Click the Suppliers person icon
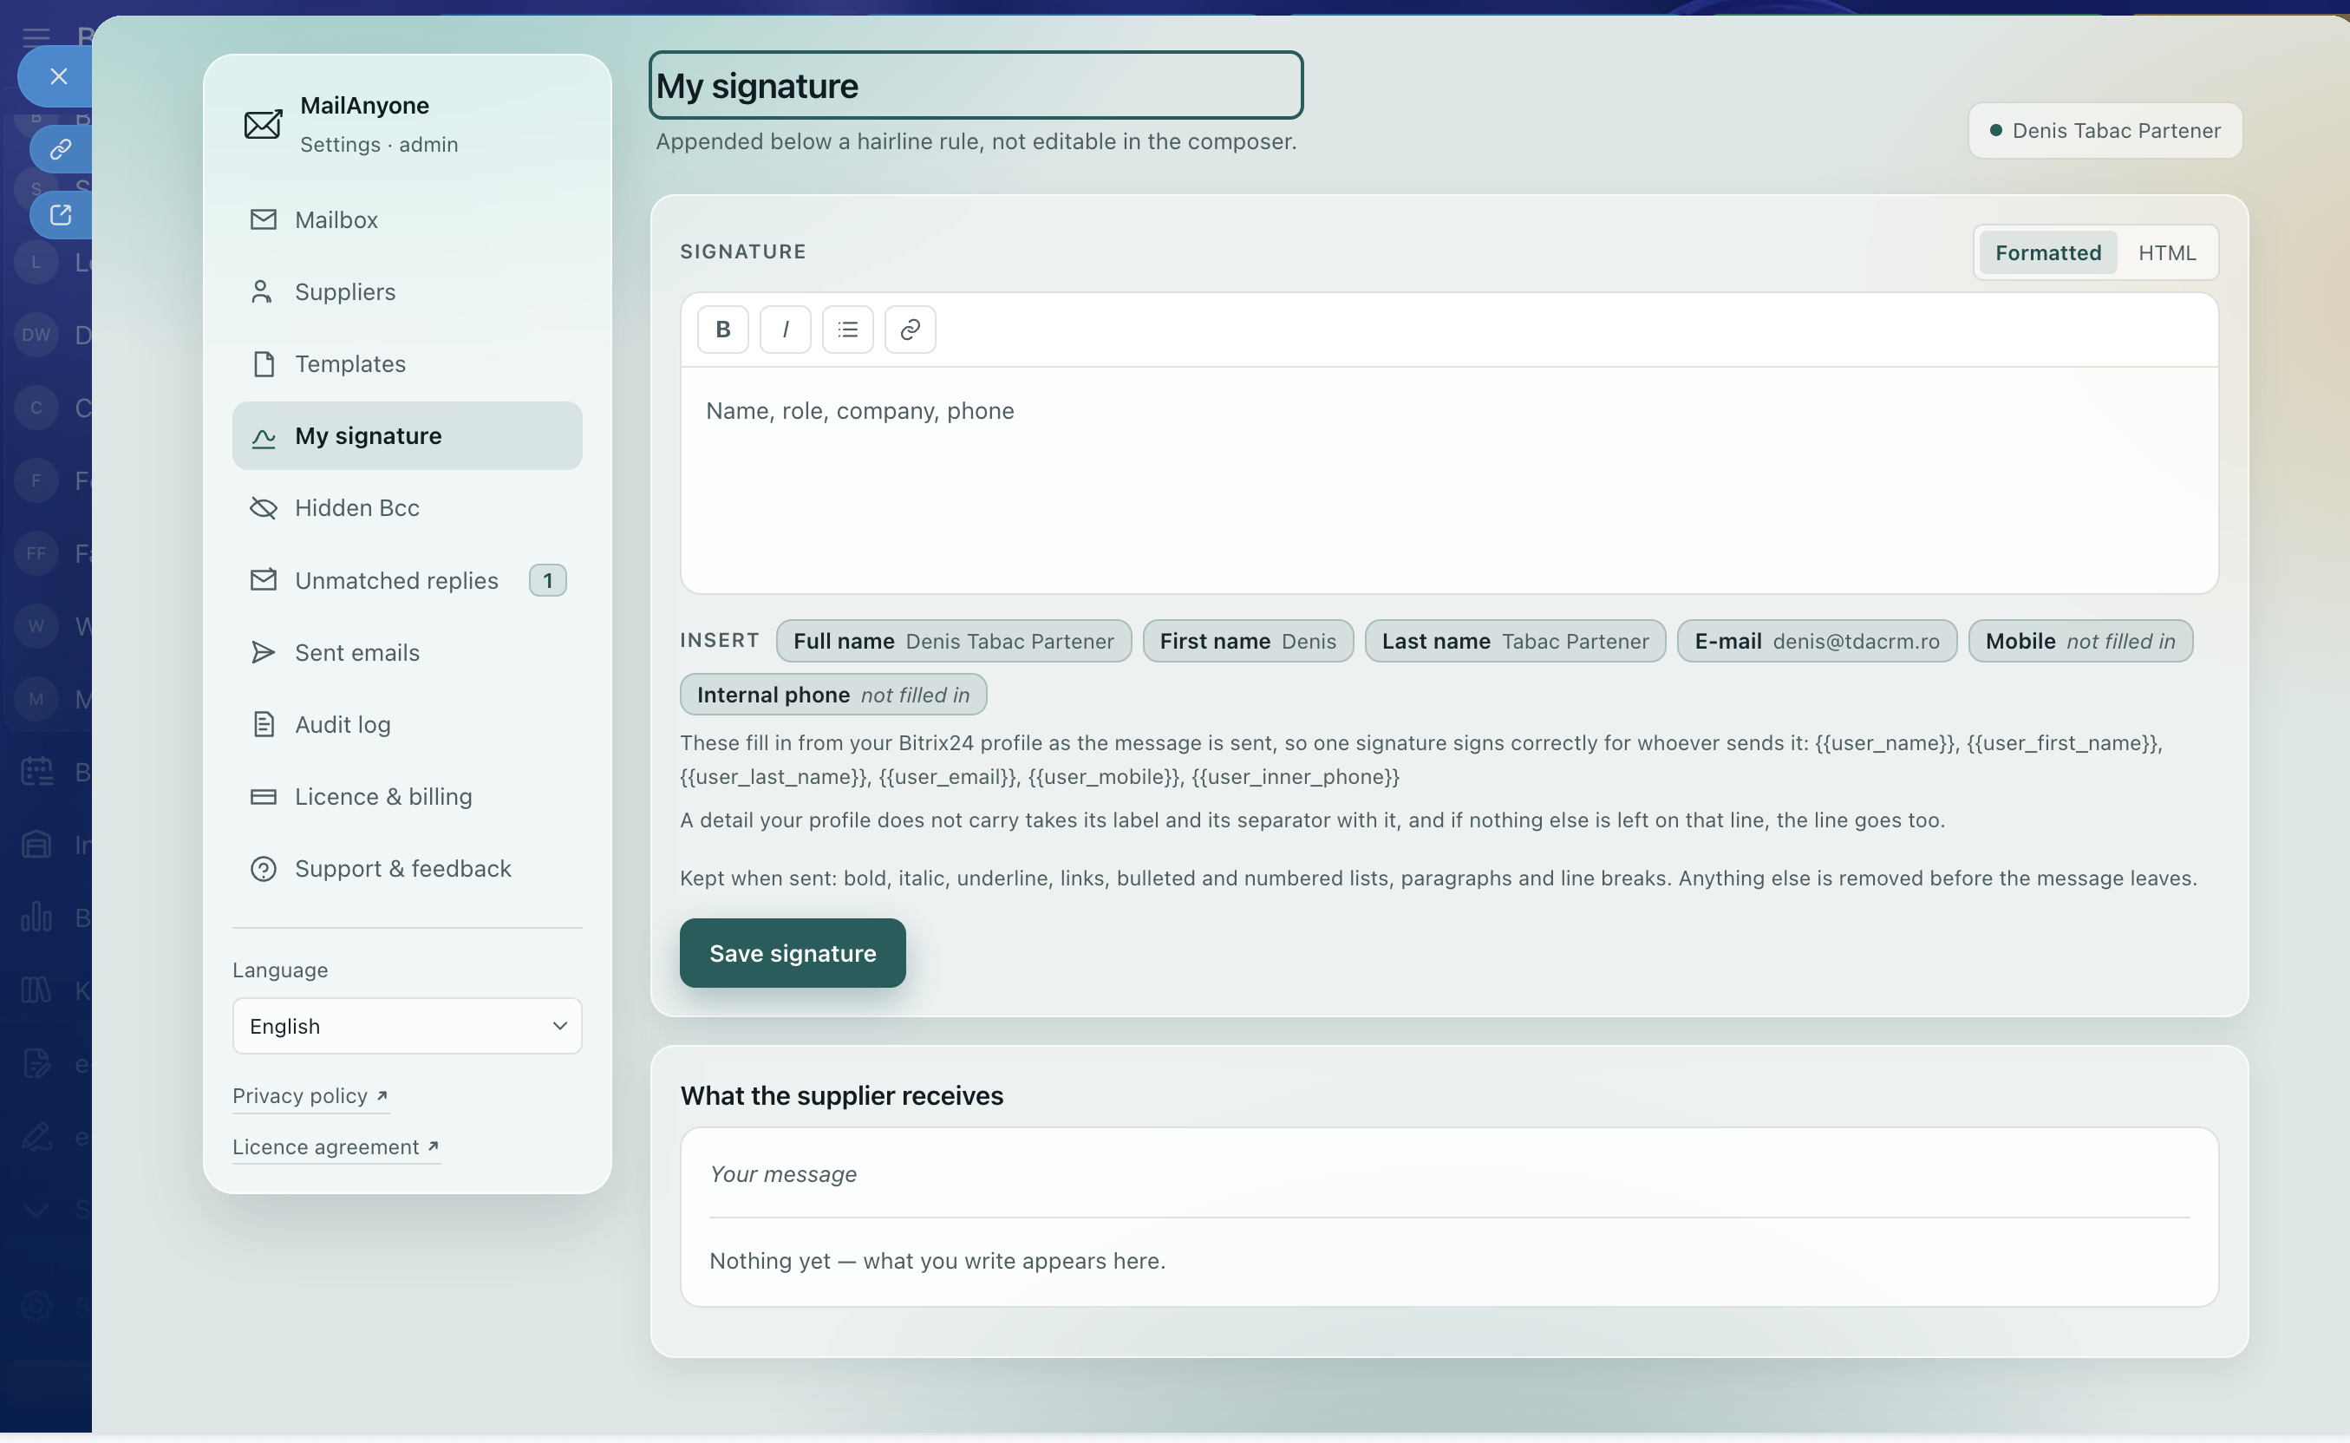This screenshot has height=1443, width=2350. pyautogui.click(x=261, y=291)
